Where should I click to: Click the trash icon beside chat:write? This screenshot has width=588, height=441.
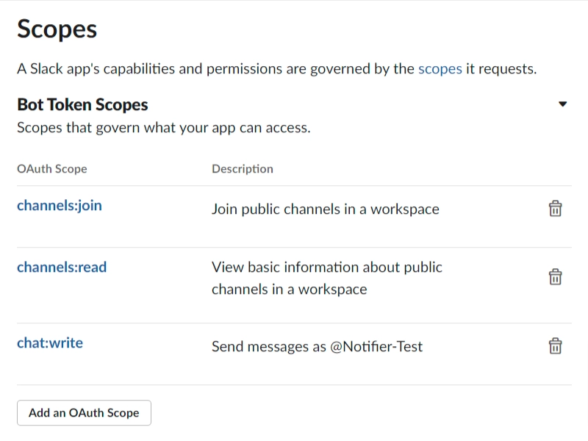coord(556,346)
